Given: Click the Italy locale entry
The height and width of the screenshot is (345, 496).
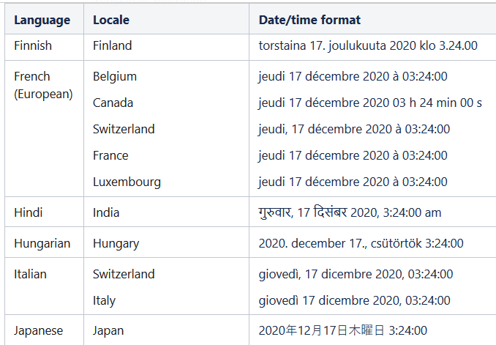Looking at the screenshot, I should [x=104, y=300].
